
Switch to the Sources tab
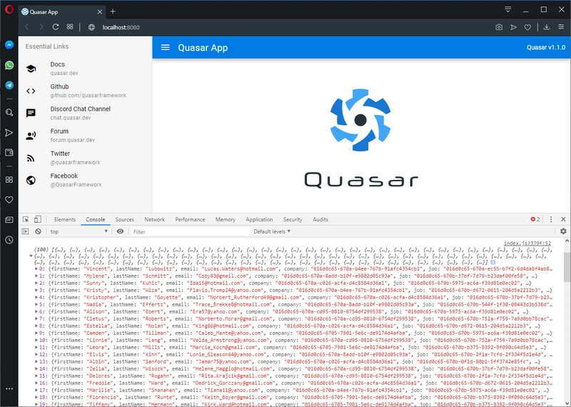(124, 219)
